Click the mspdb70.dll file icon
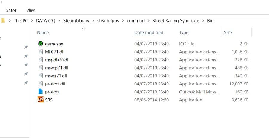This screenshot has height=138, width=269. pyautogui.click(x=41, y=60)
